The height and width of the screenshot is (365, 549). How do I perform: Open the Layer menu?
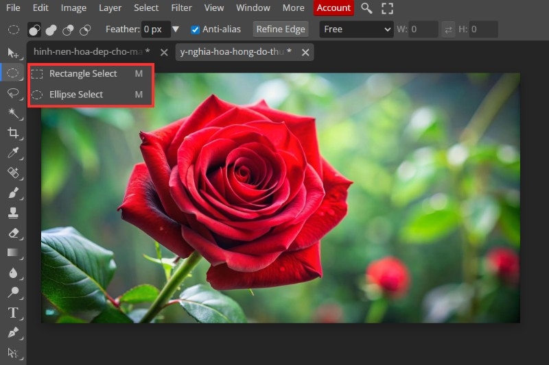(110, 8)
